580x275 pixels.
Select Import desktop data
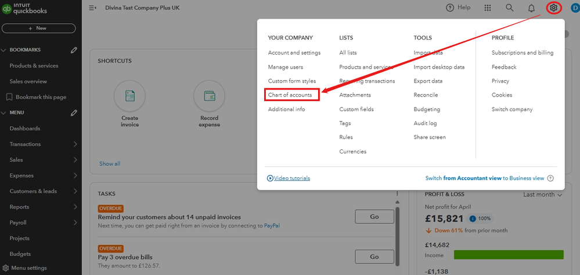coord(439,67)
